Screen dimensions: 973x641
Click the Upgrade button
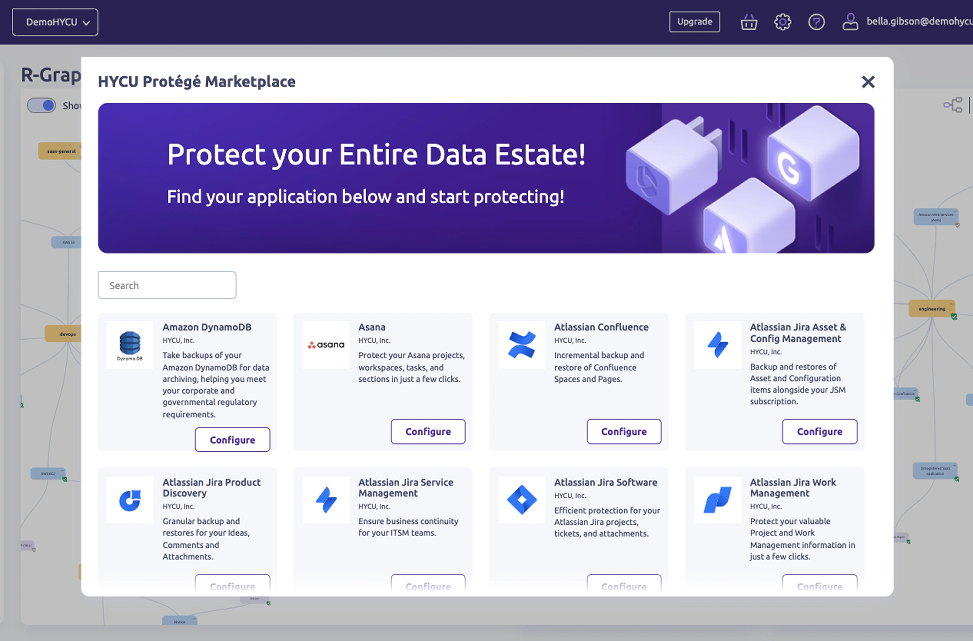694,22
